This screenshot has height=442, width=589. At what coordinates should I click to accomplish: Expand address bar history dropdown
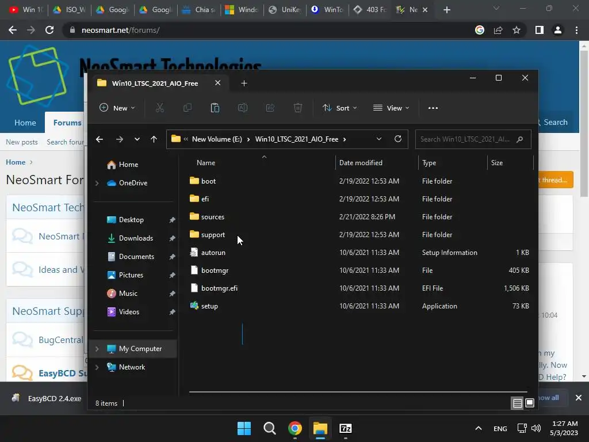pyautogui.click(x=379, y=139)
